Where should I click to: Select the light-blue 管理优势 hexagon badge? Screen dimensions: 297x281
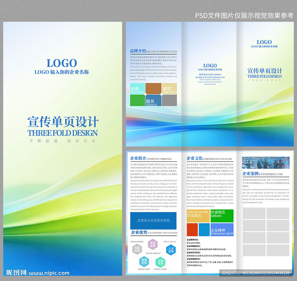144,262
